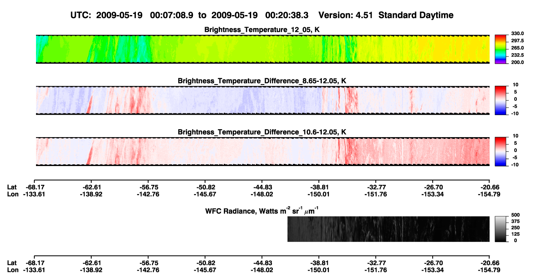Click the 8.65-12.05 difference strip image
Viewport: 544px width, 279px height.
click(263, 100)
